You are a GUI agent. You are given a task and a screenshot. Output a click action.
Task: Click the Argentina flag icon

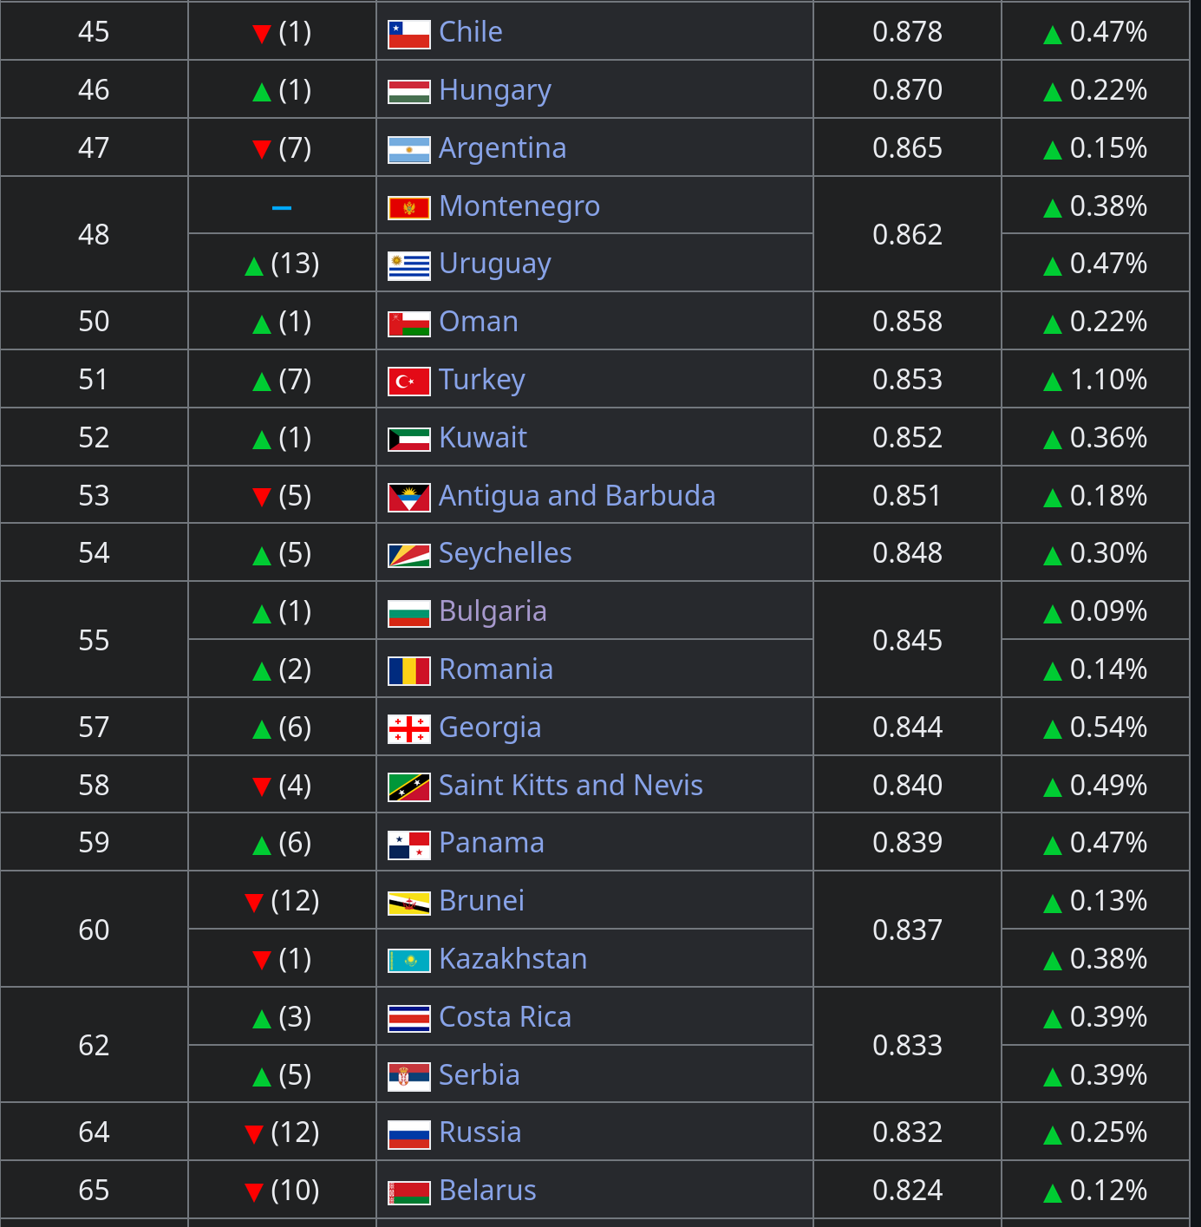click(408, 150)
